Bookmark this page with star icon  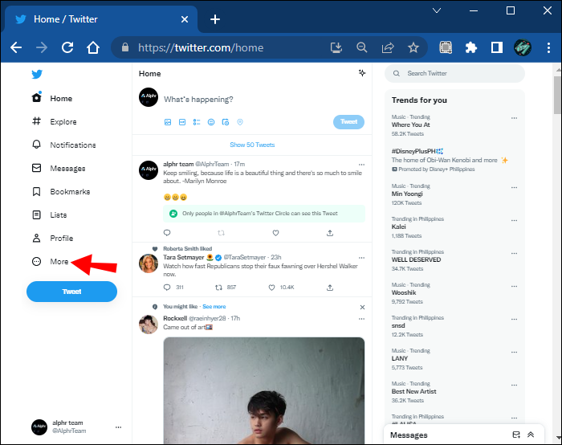coord(413,47)
